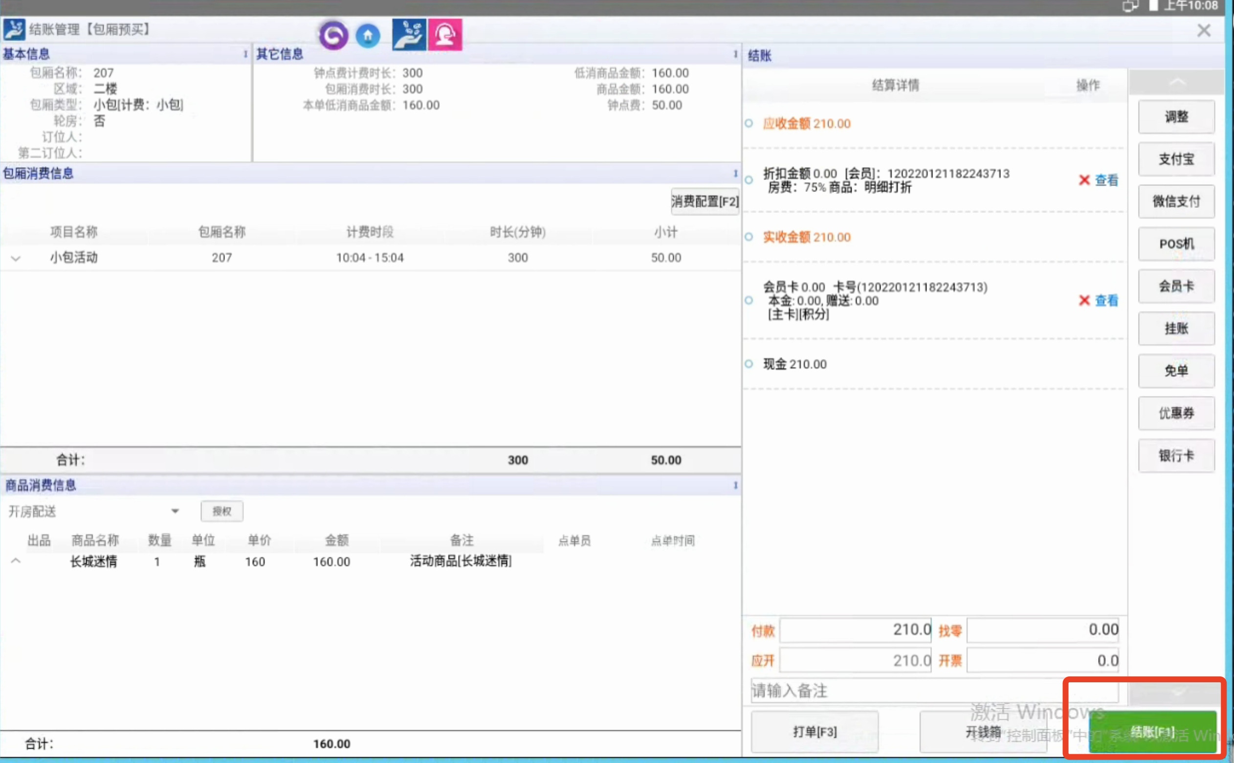This screenshot has width=1234, height=763.
Task: Click the green 结账[F1] button
Action: (1152, 732)
